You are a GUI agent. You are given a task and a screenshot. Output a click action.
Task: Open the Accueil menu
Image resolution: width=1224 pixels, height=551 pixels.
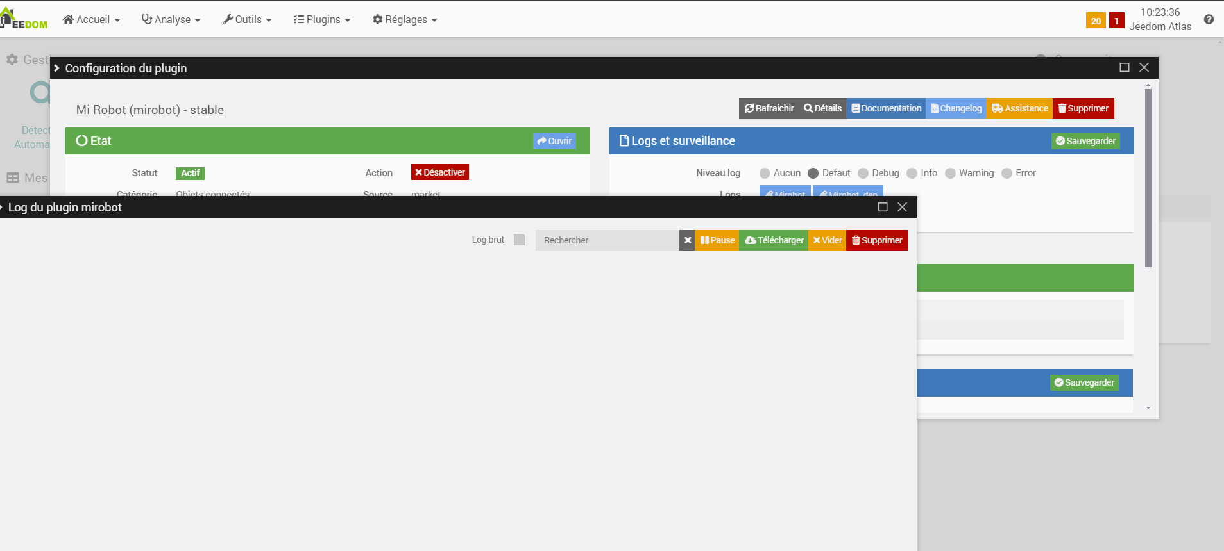pos(92,19)
